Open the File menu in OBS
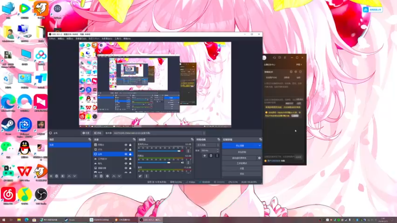The height and width of the screenshot is (223, 397). tap(52, 39)
